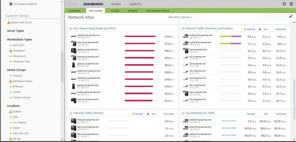The width and height of the screenshot is (296, 142).
Task: Open Top Interfaces by Traffic title link
Action: (200, 113)
